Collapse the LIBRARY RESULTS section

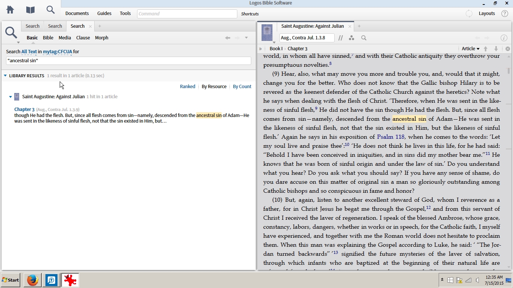pyautogui.click(x=5, y=76)
